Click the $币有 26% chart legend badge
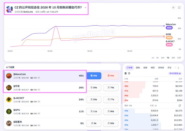Screen dimensions: 185x131 [x=169, y=37]
